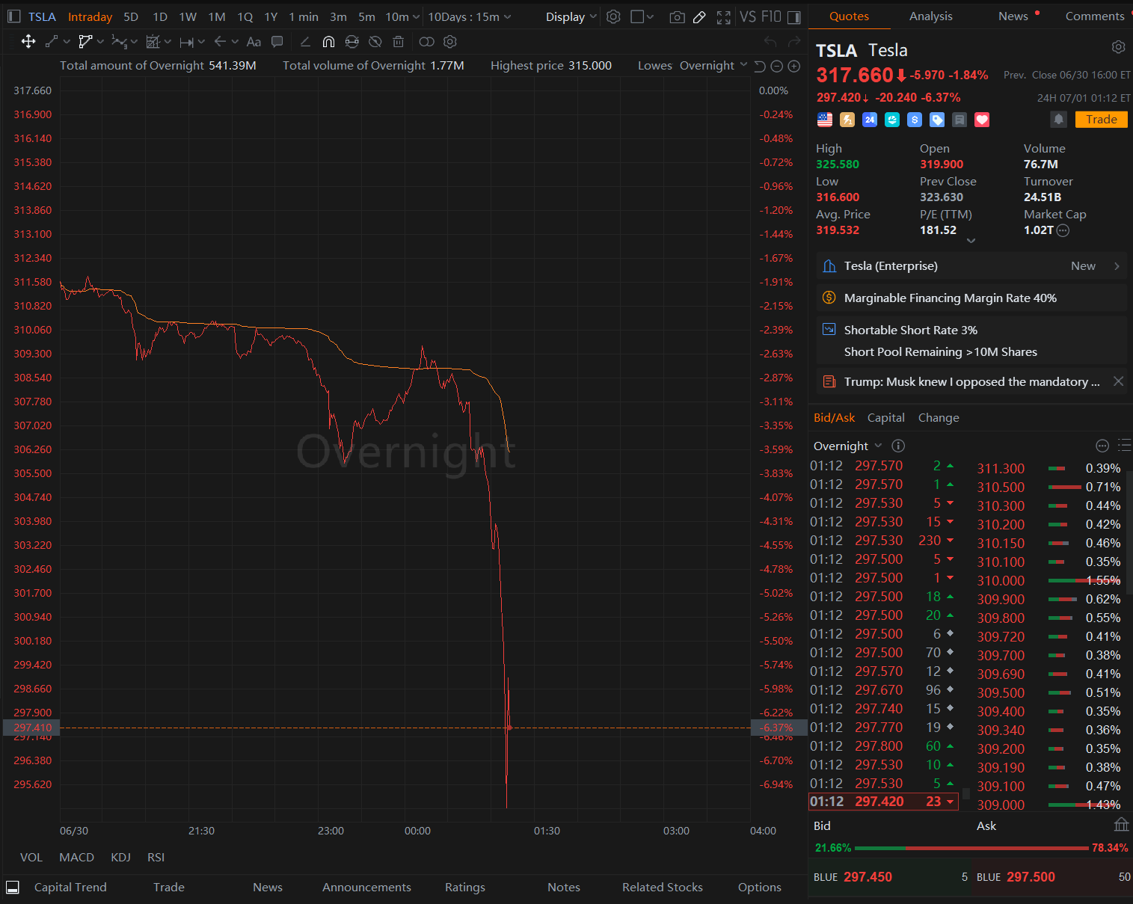Select the 5D timeframe
Screen dimensions: 1133x904
(x=131, y=16)
